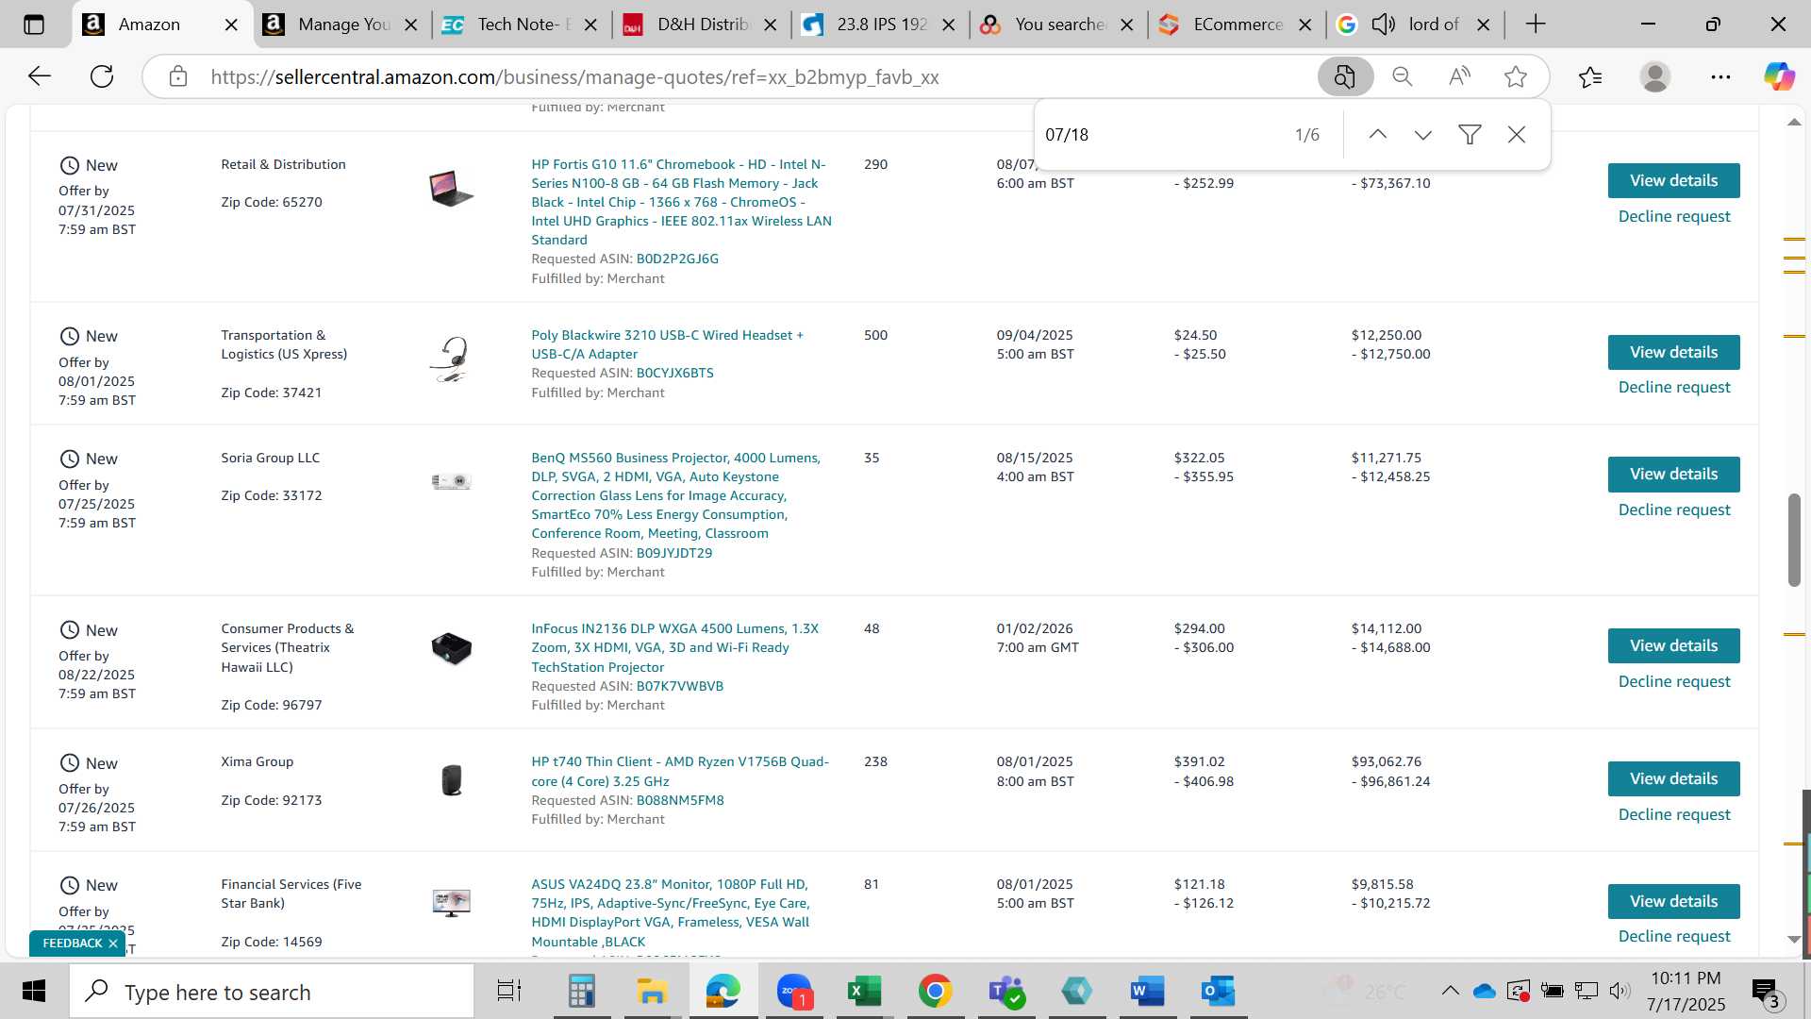View site information lock icon

click(178, 76)
